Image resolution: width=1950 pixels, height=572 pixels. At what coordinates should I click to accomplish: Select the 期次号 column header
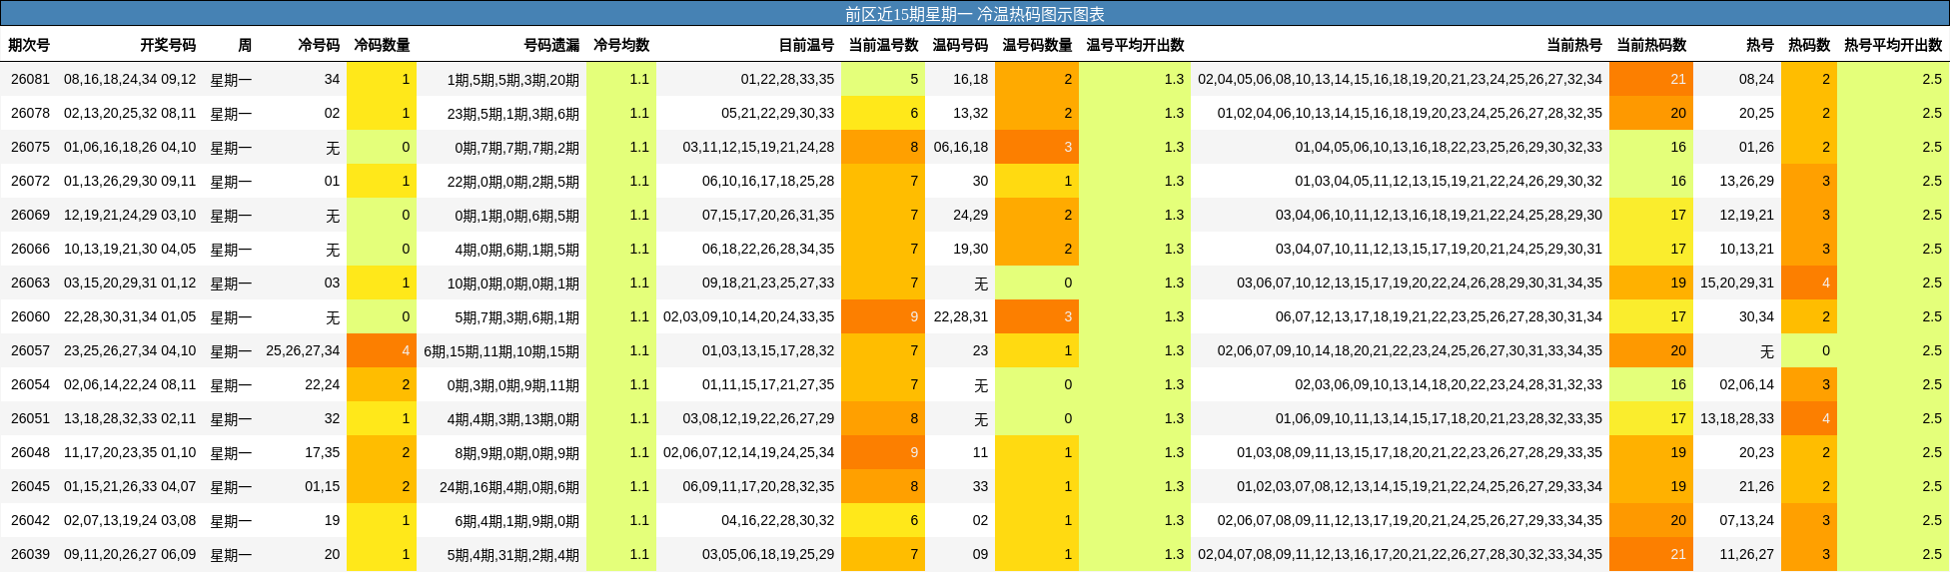tap(29, 45)
